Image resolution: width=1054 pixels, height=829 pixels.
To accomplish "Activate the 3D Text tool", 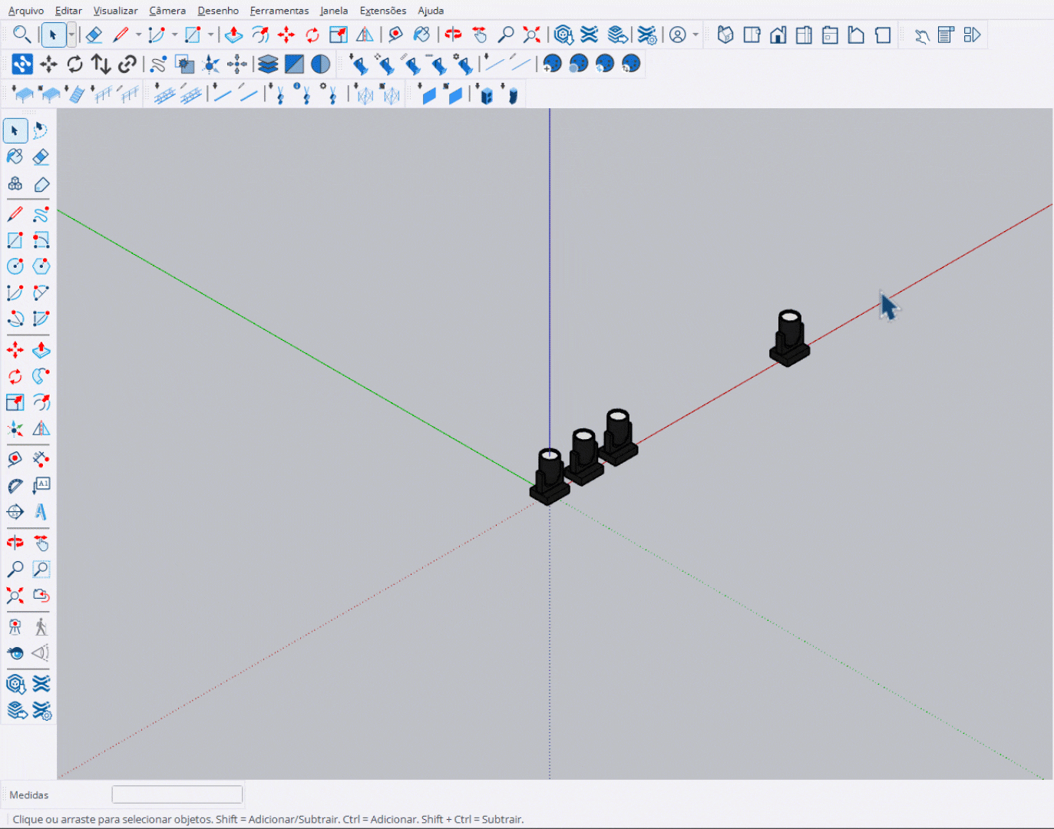I will click(x=41, y=511).
